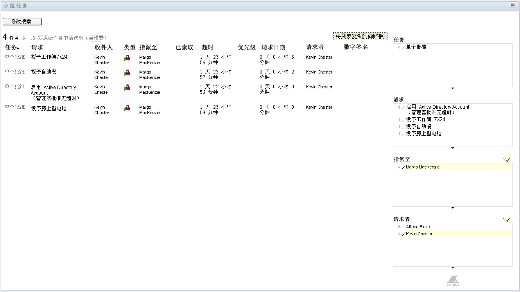Expand the 指派至 facet list with bottom arrow
The width and height of the screenshot is (520, 292).
[453, 208]
